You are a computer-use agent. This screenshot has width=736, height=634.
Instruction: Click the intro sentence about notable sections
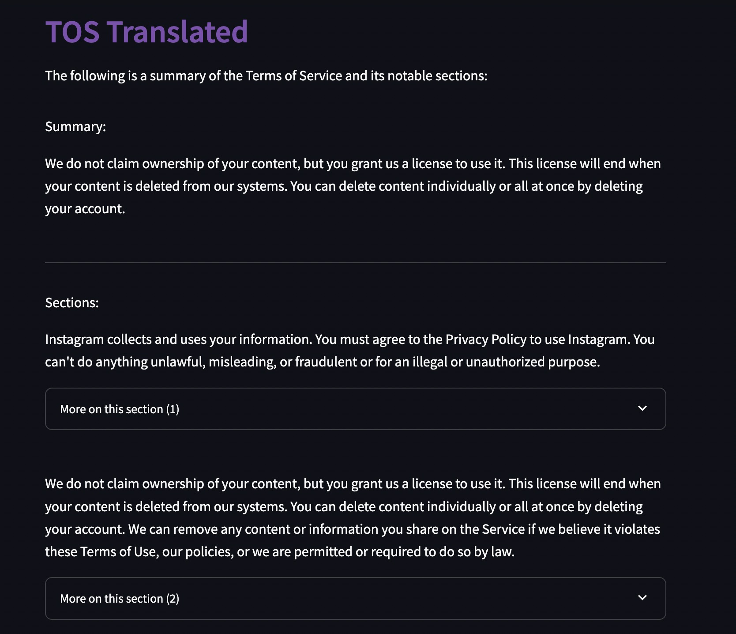point(266,76)
